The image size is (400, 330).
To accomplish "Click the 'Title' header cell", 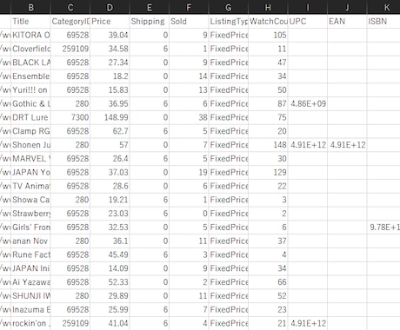I will tap(30, 22).
